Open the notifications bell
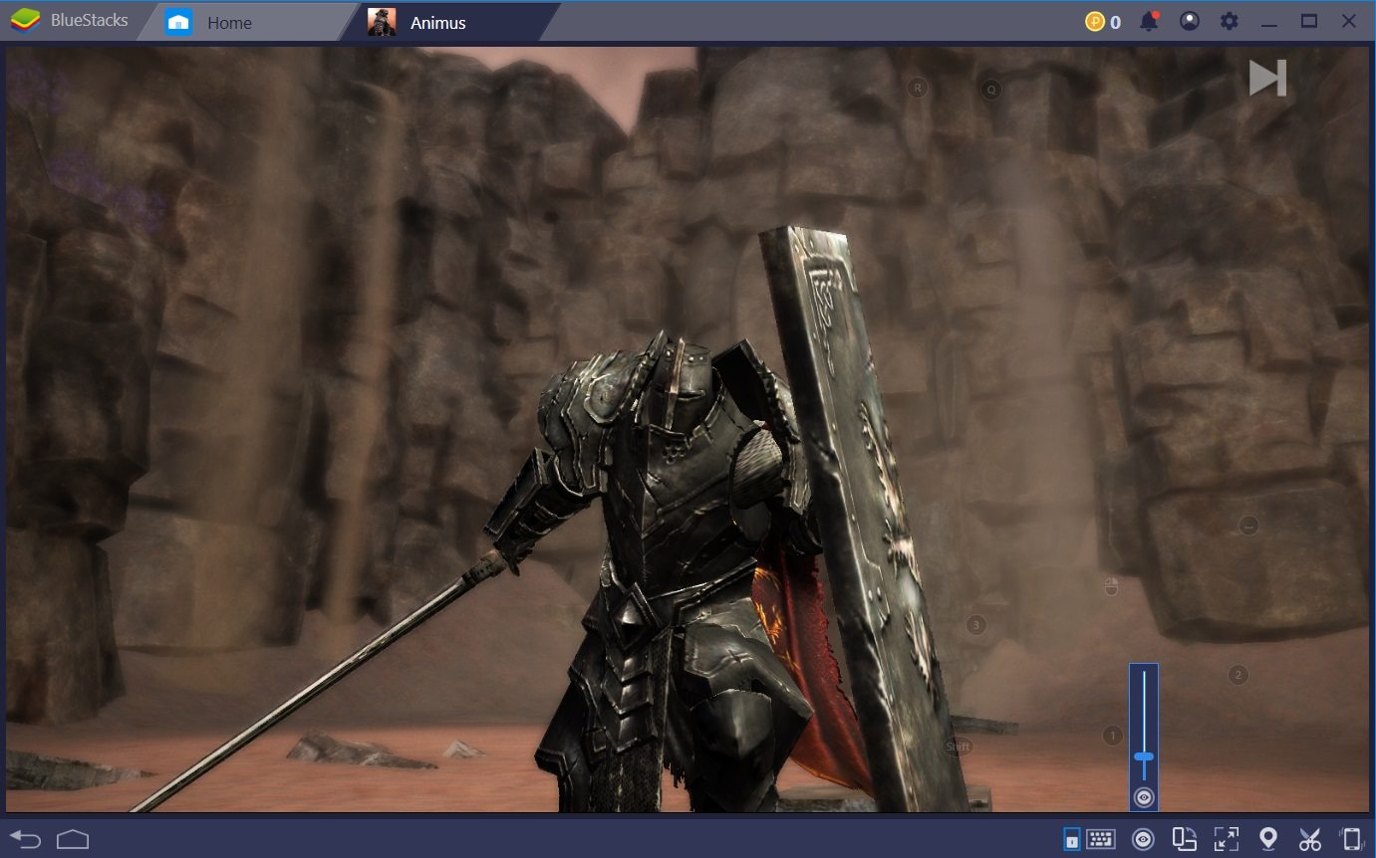The image size is (1376, 858). click(x=1149, y=21)
